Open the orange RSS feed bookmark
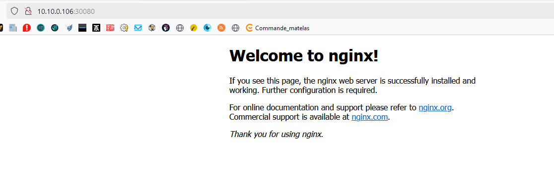The image size is (554, 185). click(x=221, y=28)
